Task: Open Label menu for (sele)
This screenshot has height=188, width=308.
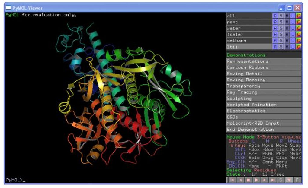Action: click(293, 34)
